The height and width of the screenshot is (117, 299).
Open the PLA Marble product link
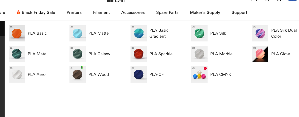pos(221,54)
